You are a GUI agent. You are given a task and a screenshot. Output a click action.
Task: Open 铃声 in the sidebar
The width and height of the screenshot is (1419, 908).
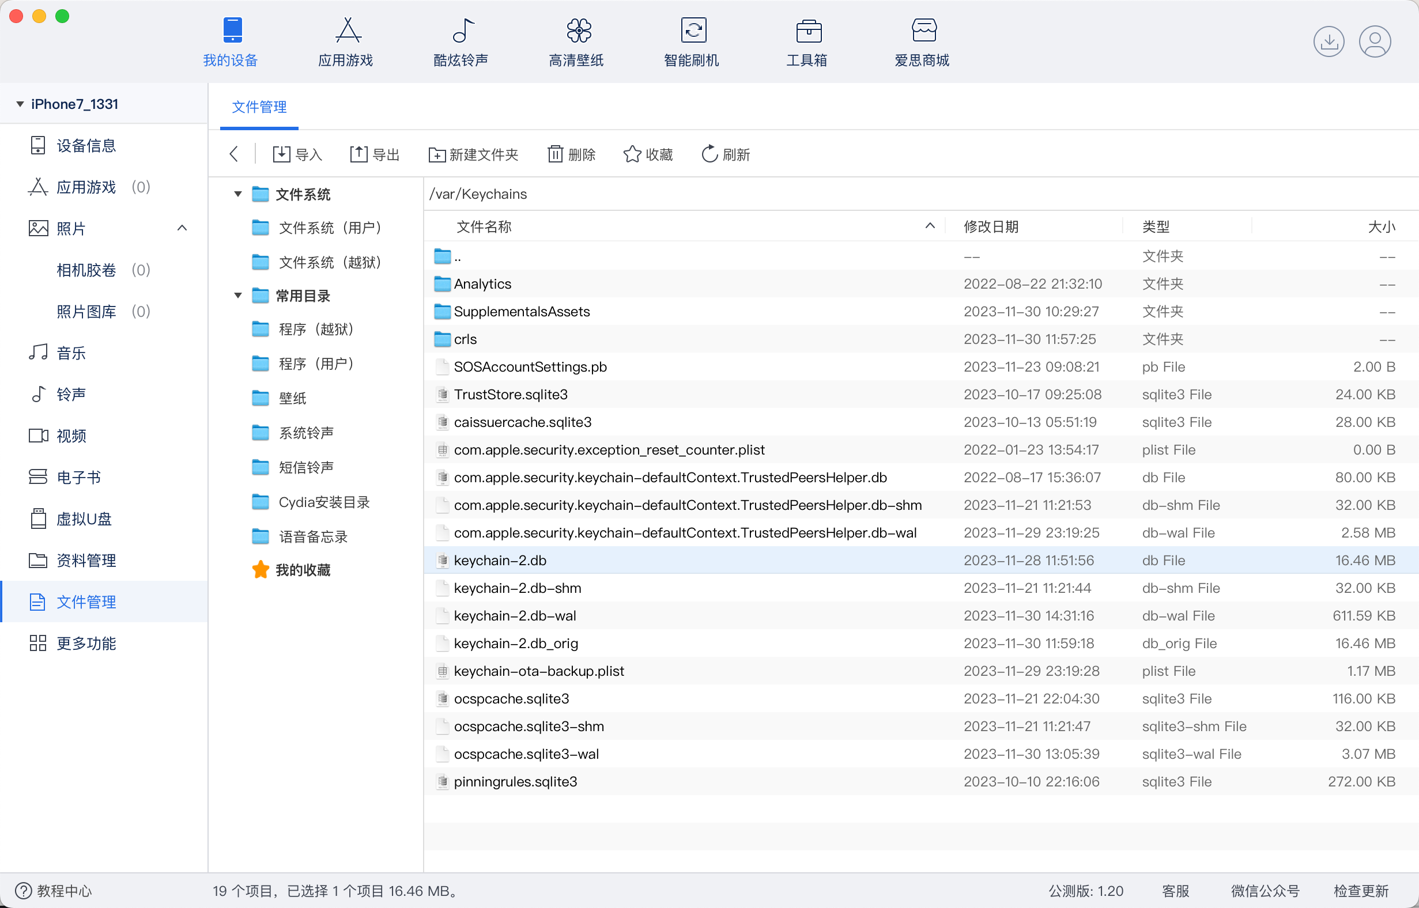tap(104, 394)
